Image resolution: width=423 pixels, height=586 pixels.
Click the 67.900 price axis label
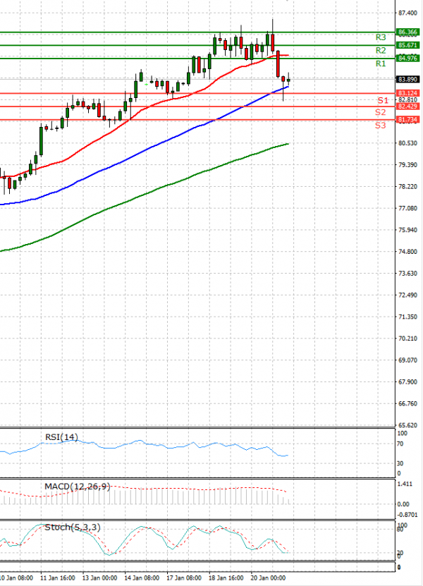(x=407, y=382)
